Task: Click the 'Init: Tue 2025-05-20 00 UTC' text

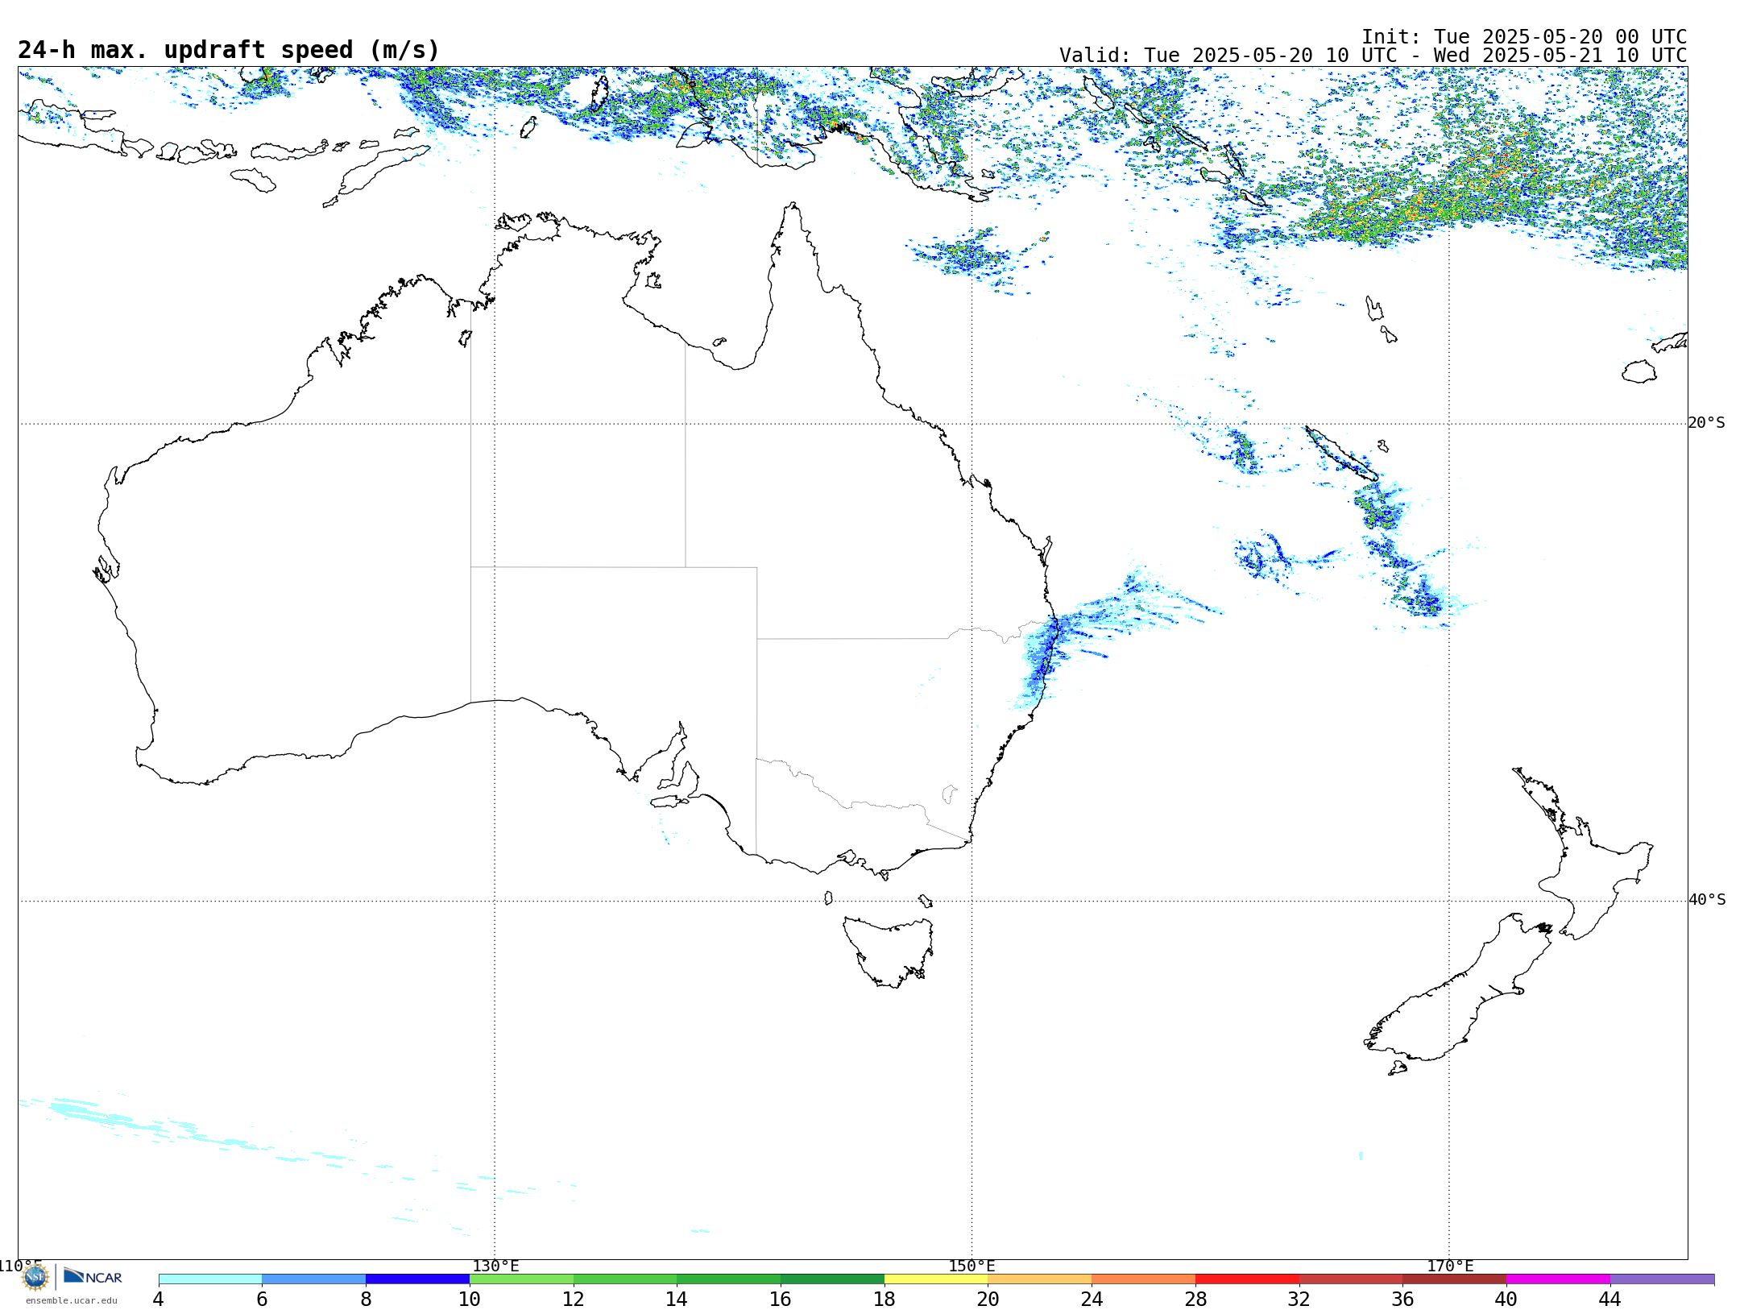Action: pos(1524,37)
